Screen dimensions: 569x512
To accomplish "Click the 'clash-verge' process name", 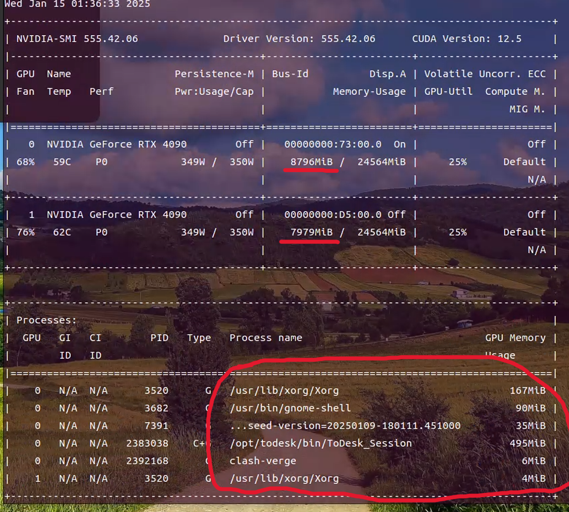I will point(263,461).
